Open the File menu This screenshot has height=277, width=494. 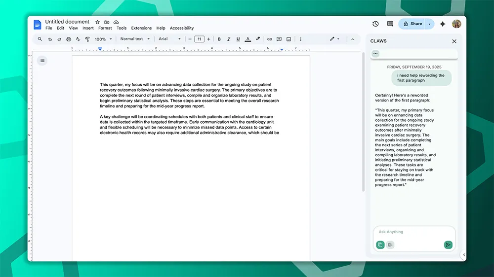coord(49,28)
